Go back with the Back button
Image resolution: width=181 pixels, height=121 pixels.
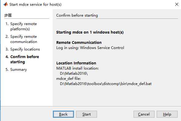coord(63,114)
